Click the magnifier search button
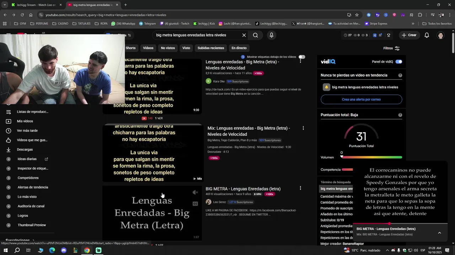 pyautogui.click(x=255, y=35)
